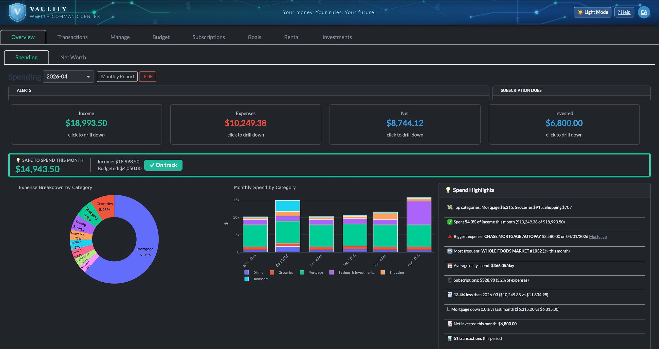This screenshot has width=659, height=349.
Task: Go to the Budget tab
Action: pyautogui.click(x=161, y=37)
